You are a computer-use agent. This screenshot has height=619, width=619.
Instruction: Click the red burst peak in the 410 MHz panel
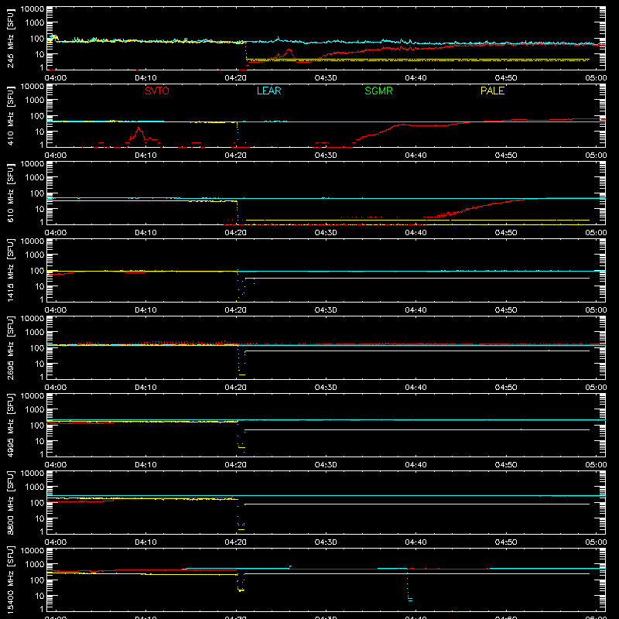(x=139, y=128)
